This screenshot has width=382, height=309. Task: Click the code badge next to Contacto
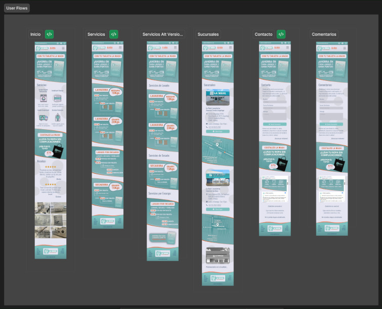click(281, 34)
